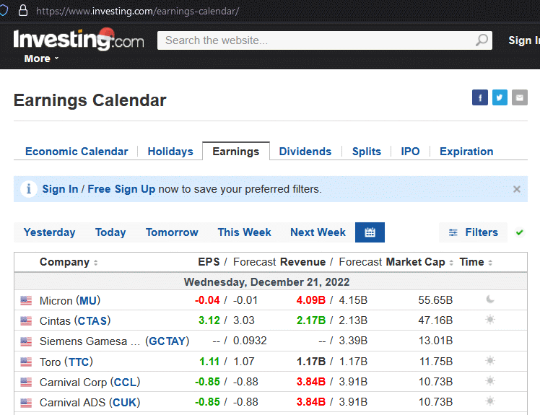Open the Economic Calendar tab
540x415 pixels.
(77, 152)
